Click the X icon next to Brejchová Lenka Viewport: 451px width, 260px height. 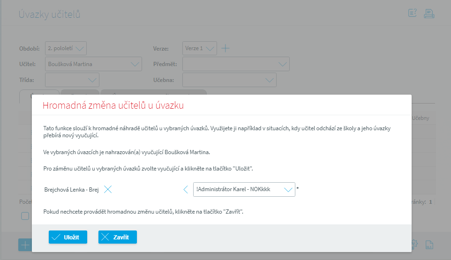coord(108,190)
